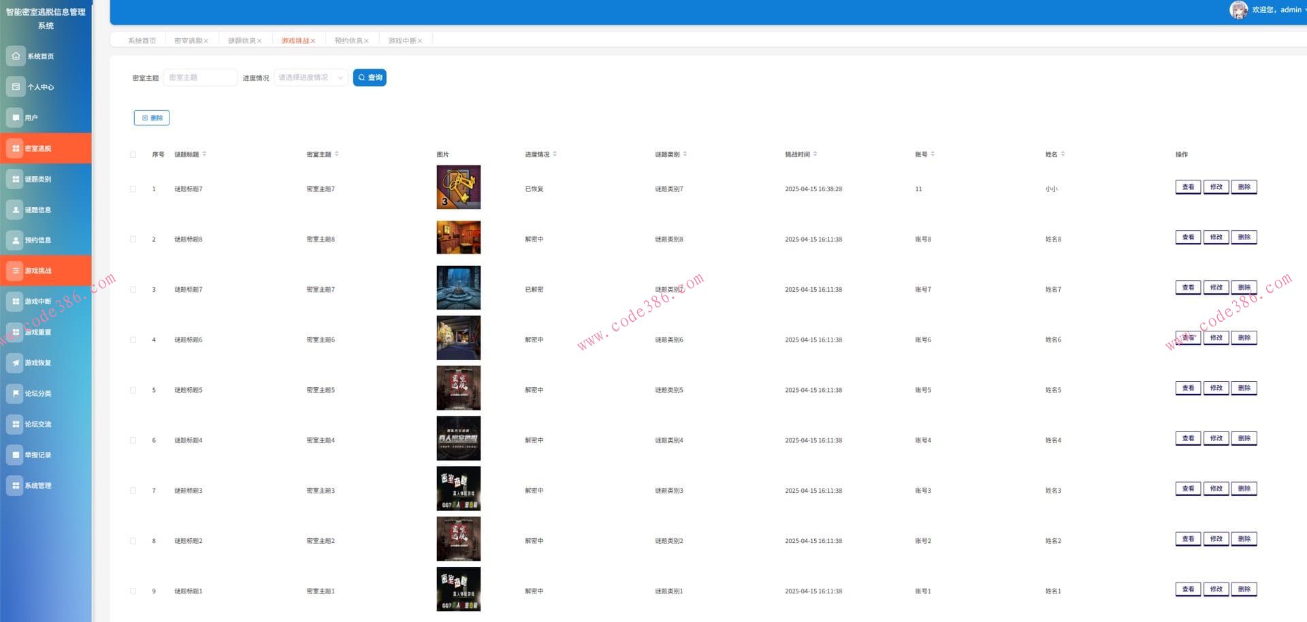1307x622 pixels.
Task: Click 查看 for row with 账号8
Action: [1188, 237]
